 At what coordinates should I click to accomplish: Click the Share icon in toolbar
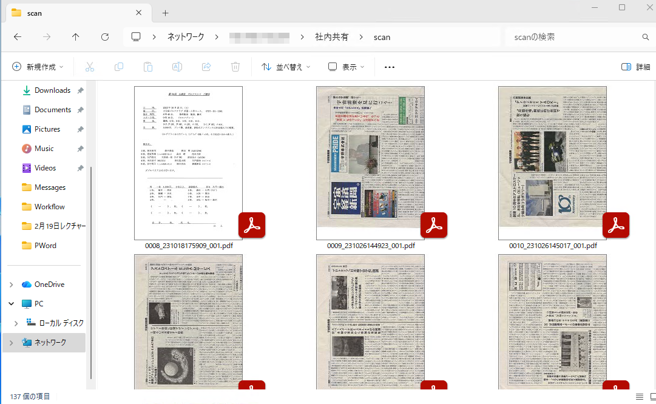[206, 67]
